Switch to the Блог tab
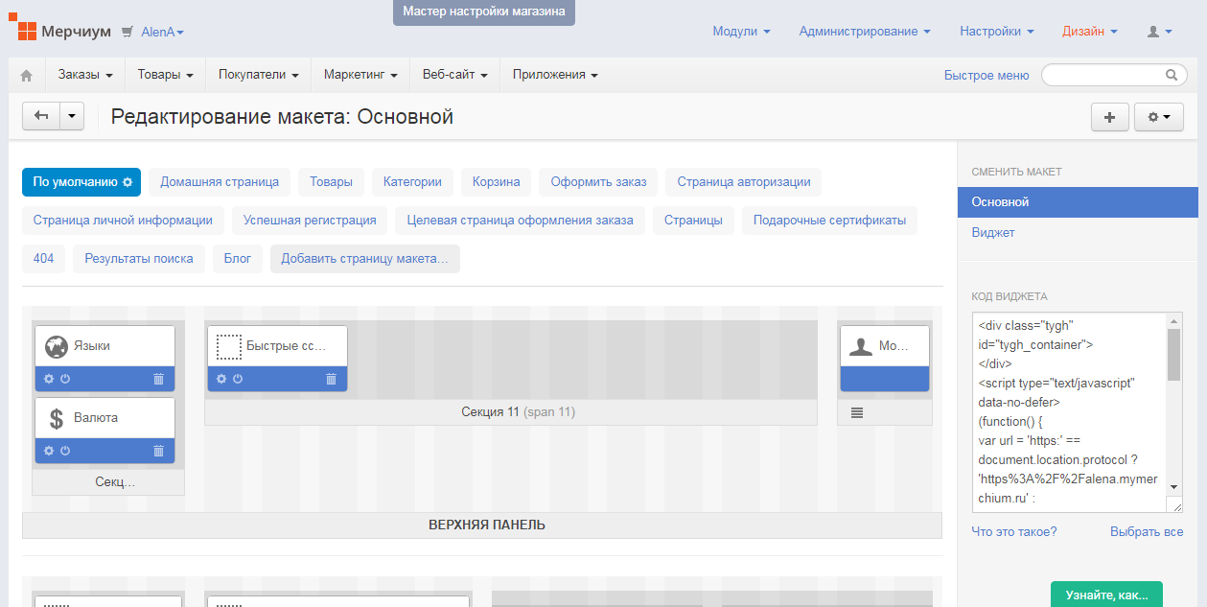The image size is (1207, 607). 238,258
